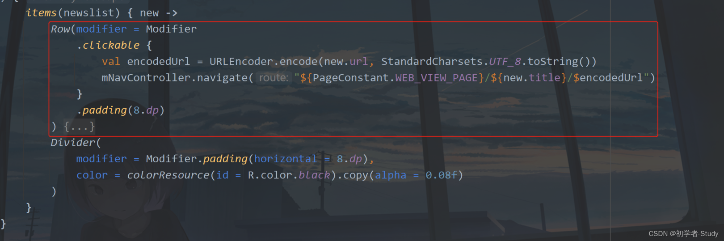The height and width of the screenshot is (241, 724).
Task: Click R.color.black resource reference
Action: point(289,175)
